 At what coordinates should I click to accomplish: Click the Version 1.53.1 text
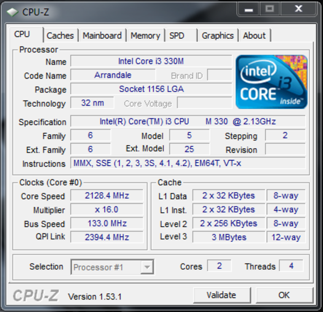click(x=95, y=297)
